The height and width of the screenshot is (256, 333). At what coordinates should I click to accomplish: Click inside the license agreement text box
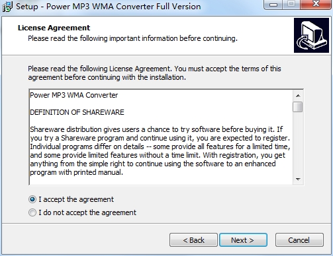[x=161, y=137]
